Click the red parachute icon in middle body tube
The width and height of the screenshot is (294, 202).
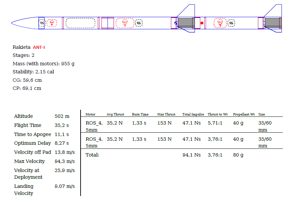125,23
